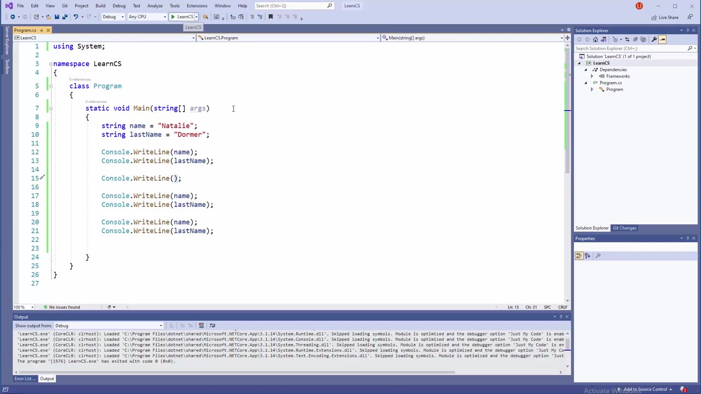Screen dimensions: 701x394
Task: Click Clear All icon in Output toolbar
Action: click(x=201, y=326)
